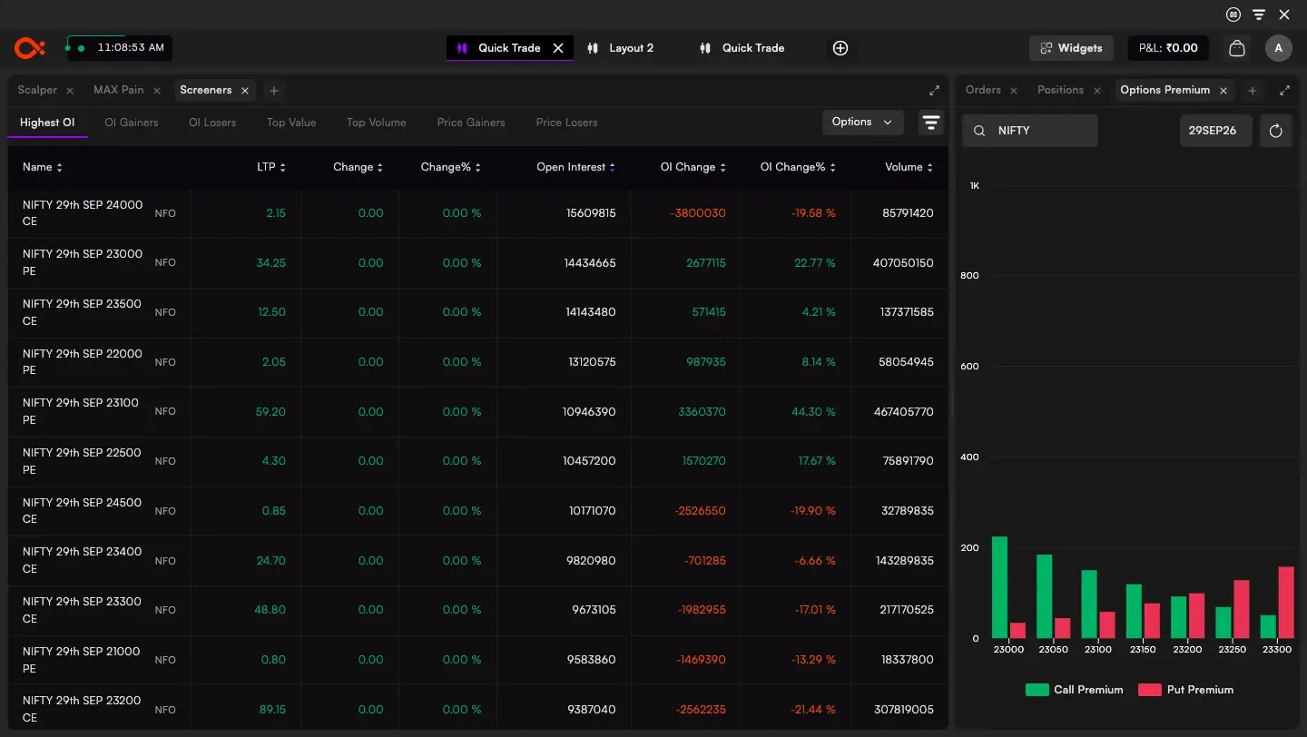Open the Widgets panel
Viewport: 1307px width, 737px height.
pyautogui.click(x=1071, y=48)
